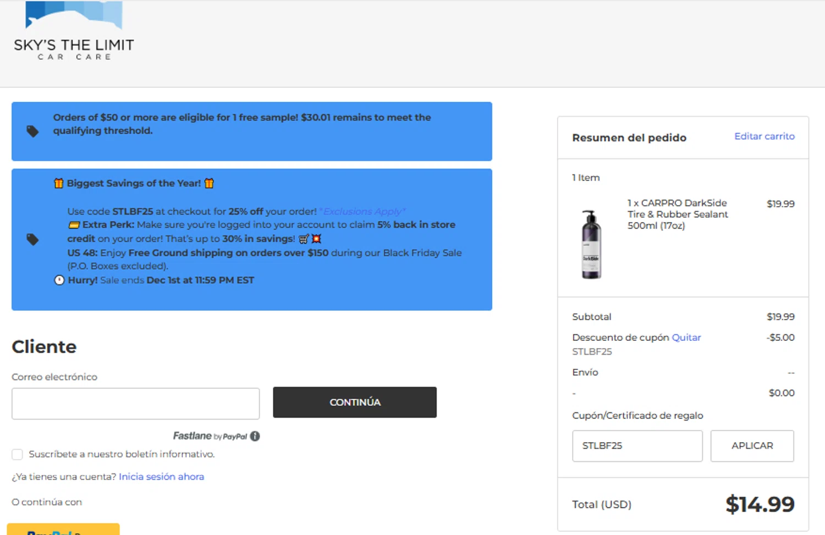Click the $19.99 product price beside item name
Screen dimensions: 825x535
tap(780, 204)
